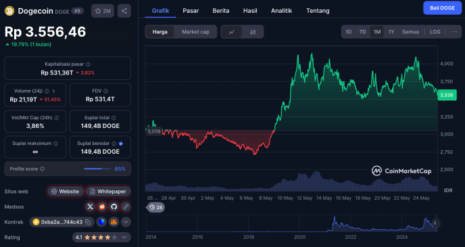Viewport: 465px width, 247px height.
Task: Open the Tentang tab
Action: coord(318,11)
